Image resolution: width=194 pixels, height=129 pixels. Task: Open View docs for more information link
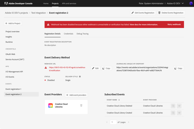(144, 25)
